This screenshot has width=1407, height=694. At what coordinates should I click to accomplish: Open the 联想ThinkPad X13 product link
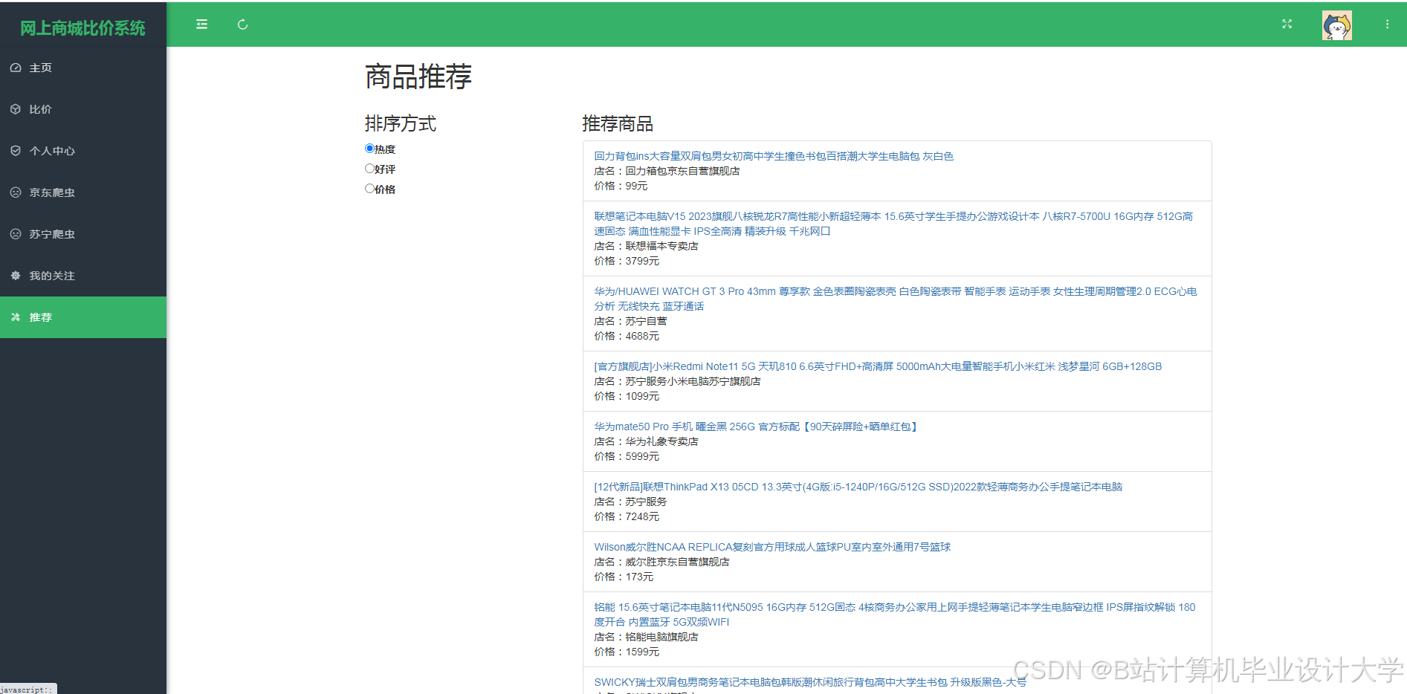(858, 487)
